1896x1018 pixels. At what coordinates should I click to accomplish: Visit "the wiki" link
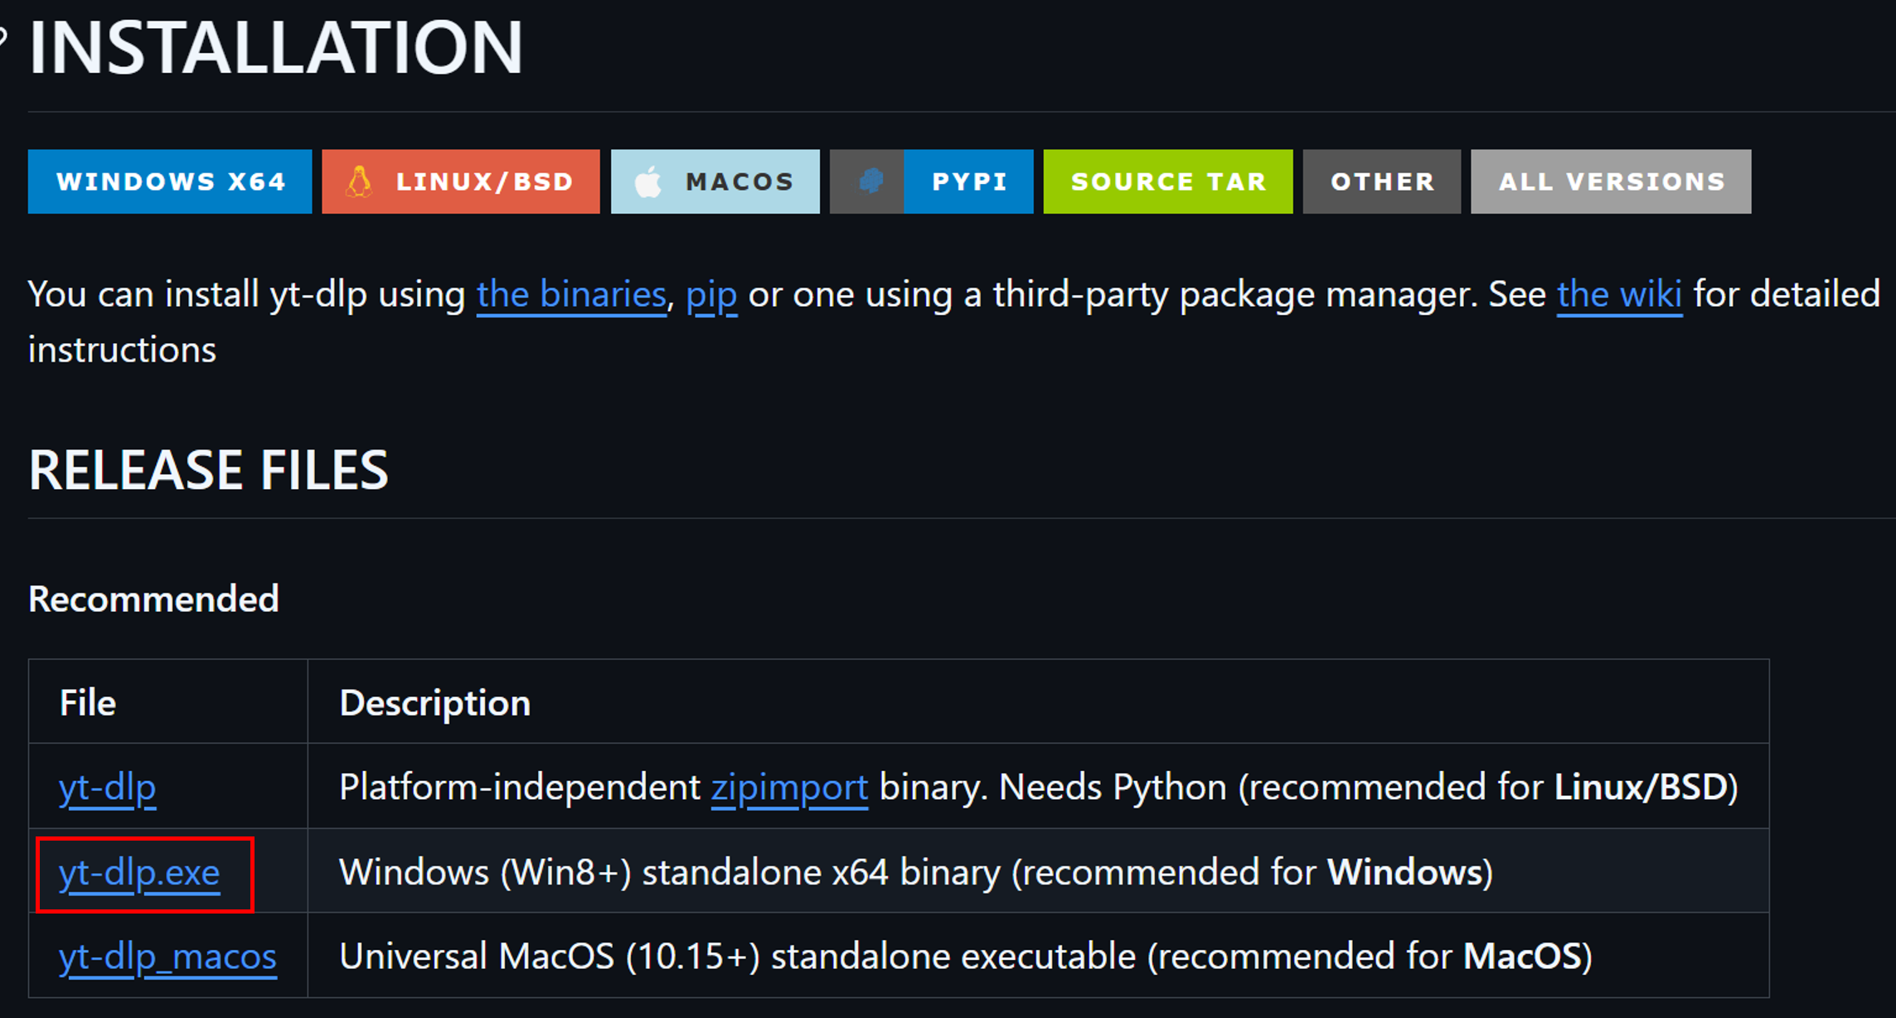pyautogui.click(x=1620, y=294)
